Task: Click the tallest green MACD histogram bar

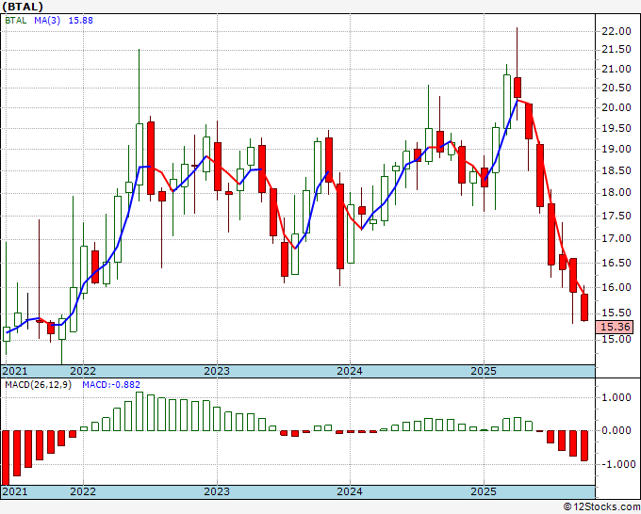Action: click(x=140, y=411)
